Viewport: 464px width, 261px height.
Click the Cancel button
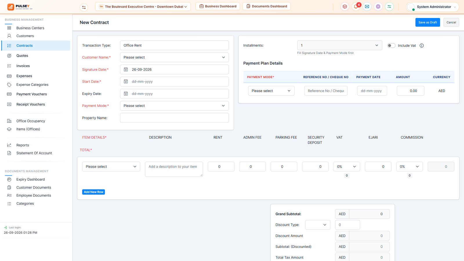click(x=451, y=22)
